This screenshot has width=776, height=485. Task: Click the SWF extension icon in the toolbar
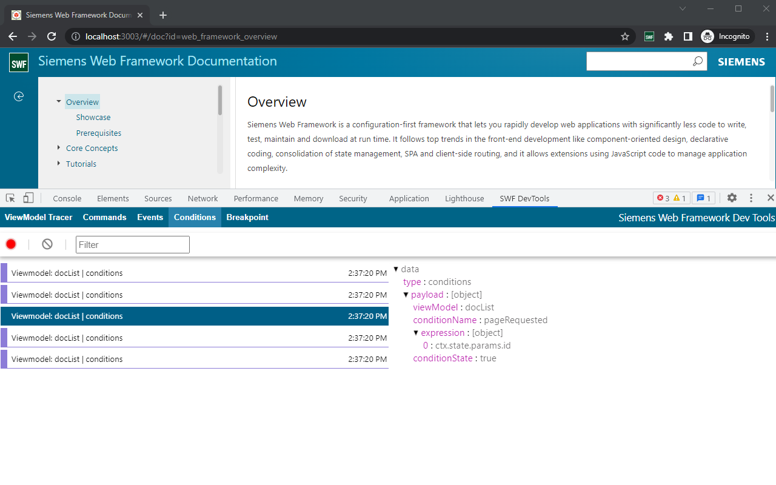649,36
